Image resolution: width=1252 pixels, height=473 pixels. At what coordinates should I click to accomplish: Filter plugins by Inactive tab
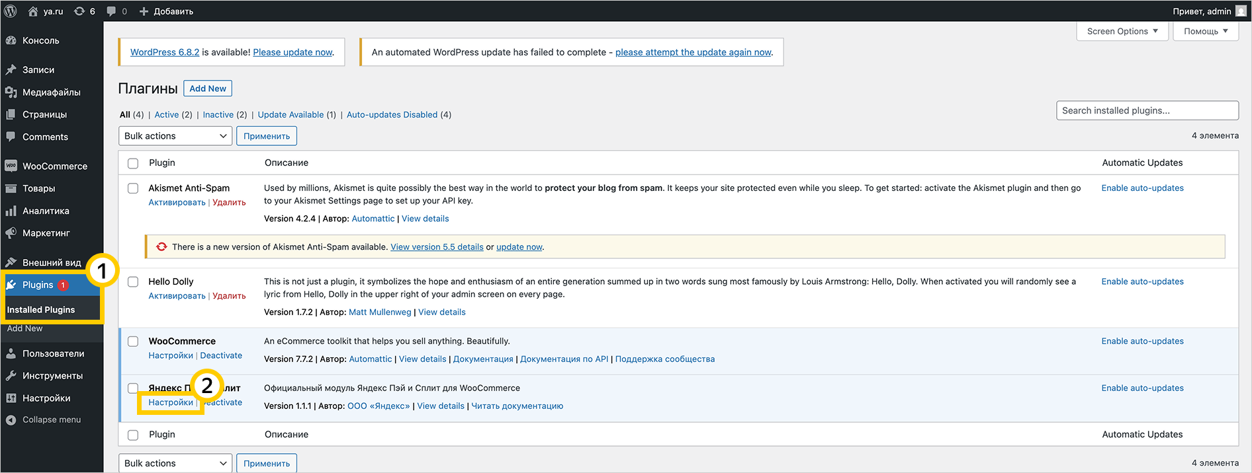point(218,115)
